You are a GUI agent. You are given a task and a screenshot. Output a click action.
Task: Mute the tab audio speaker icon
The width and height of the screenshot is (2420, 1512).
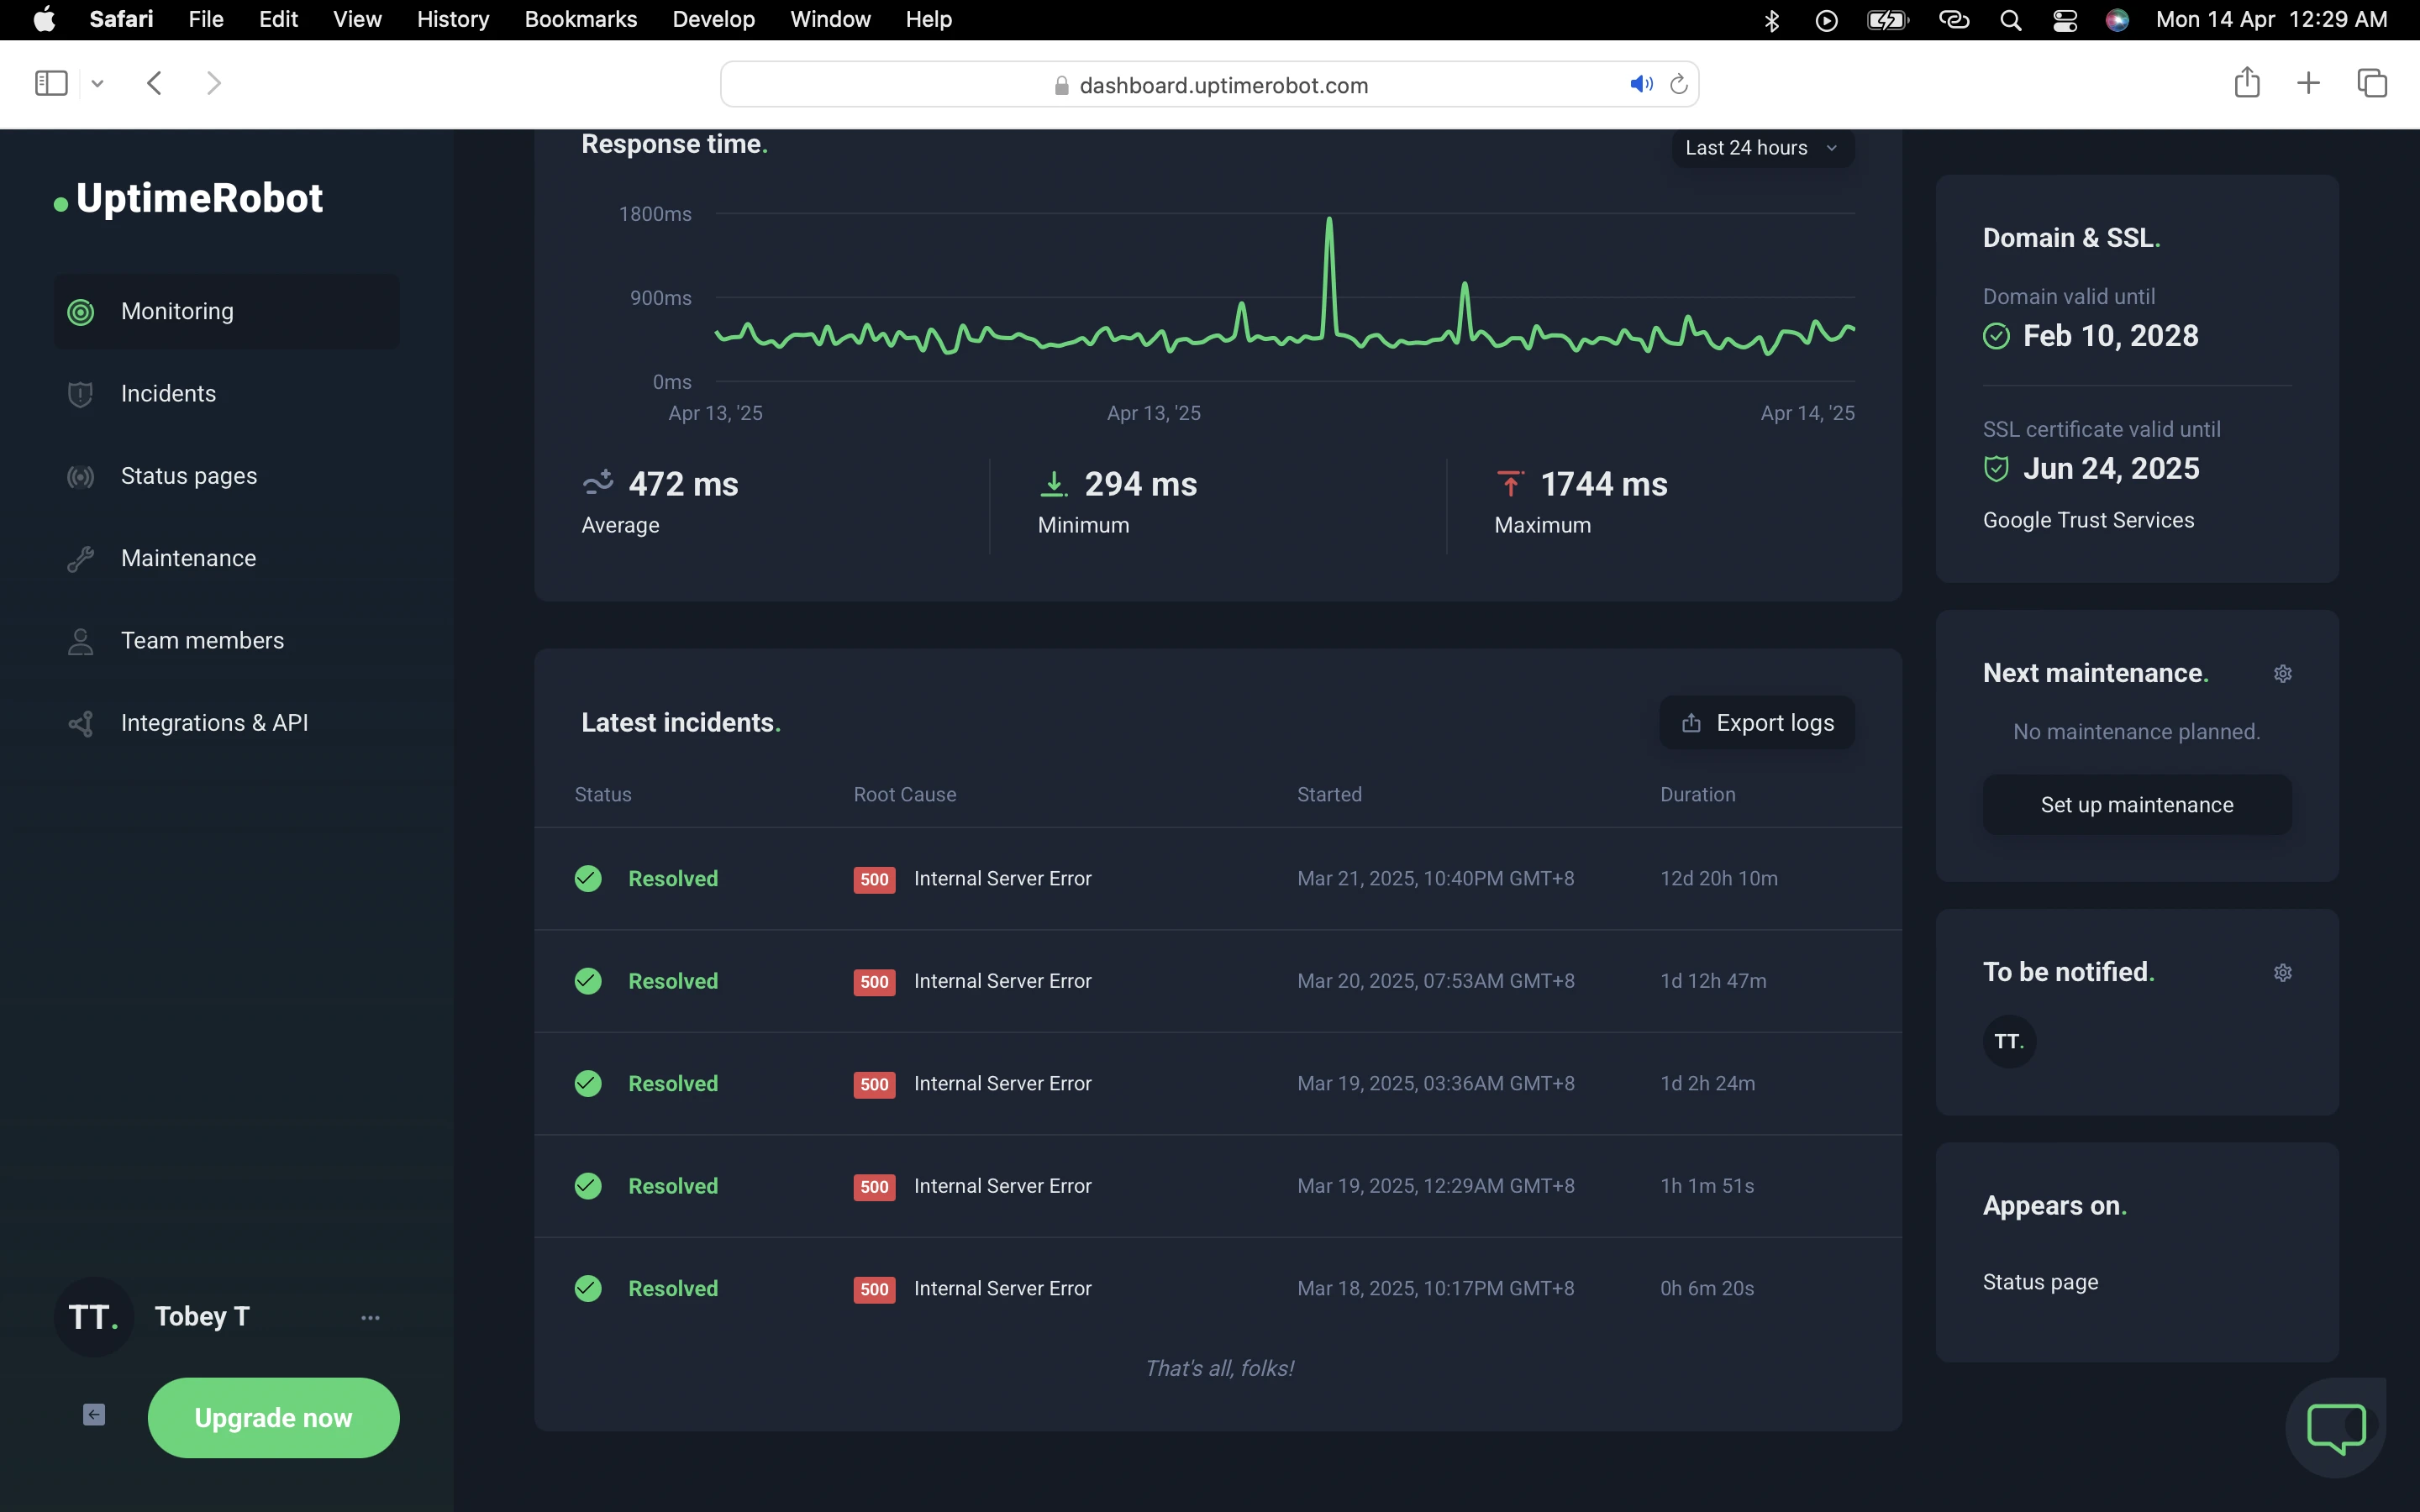coord(1640,85)
